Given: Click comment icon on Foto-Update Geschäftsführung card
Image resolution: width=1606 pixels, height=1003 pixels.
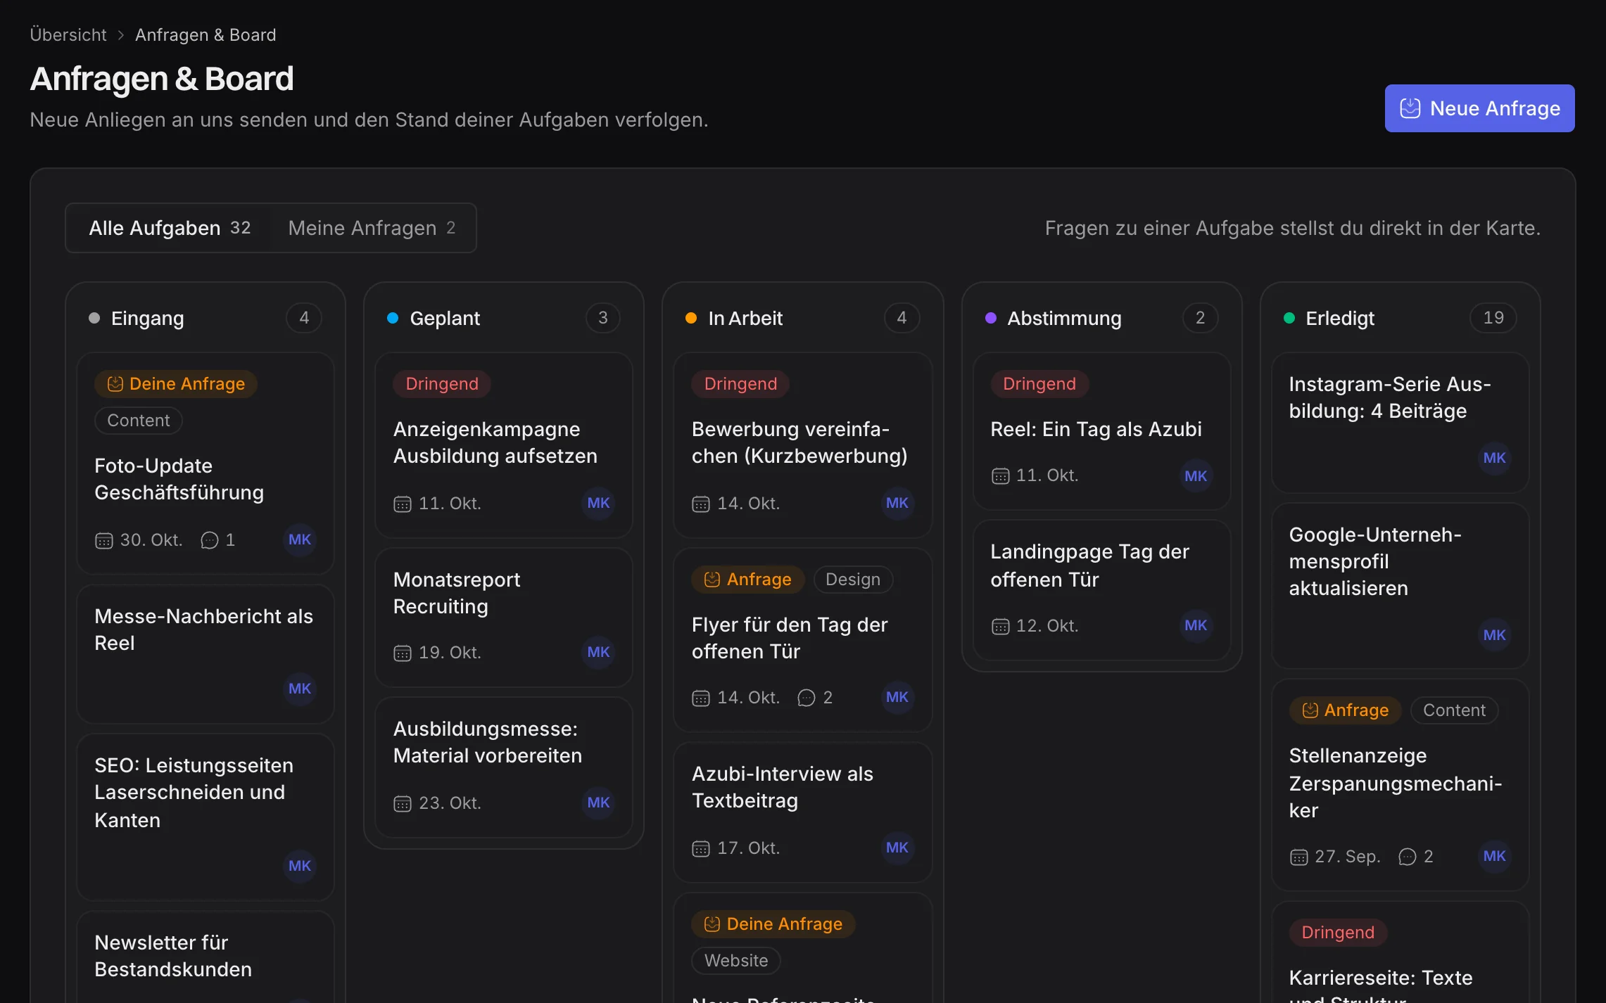Looking at the screenshot, I should pos(210,540).
